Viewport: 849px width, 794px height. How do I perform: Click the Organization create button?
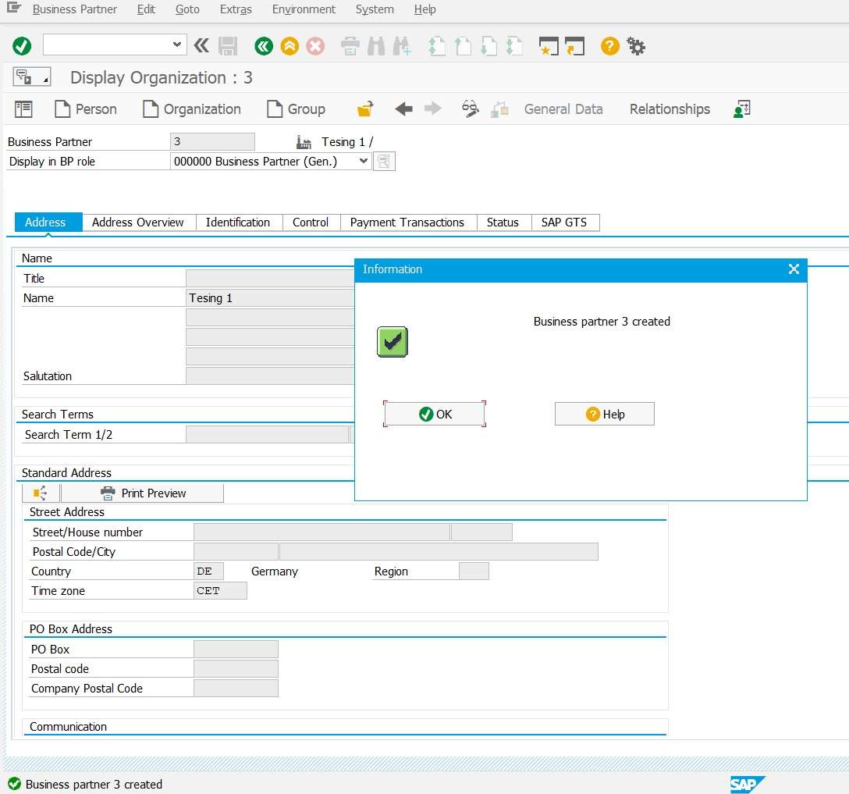pyautogui.click(x=192, y=109)
